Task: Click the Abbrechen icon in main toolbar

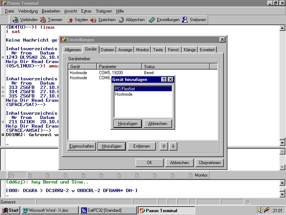Action: (x=121, y=20)
